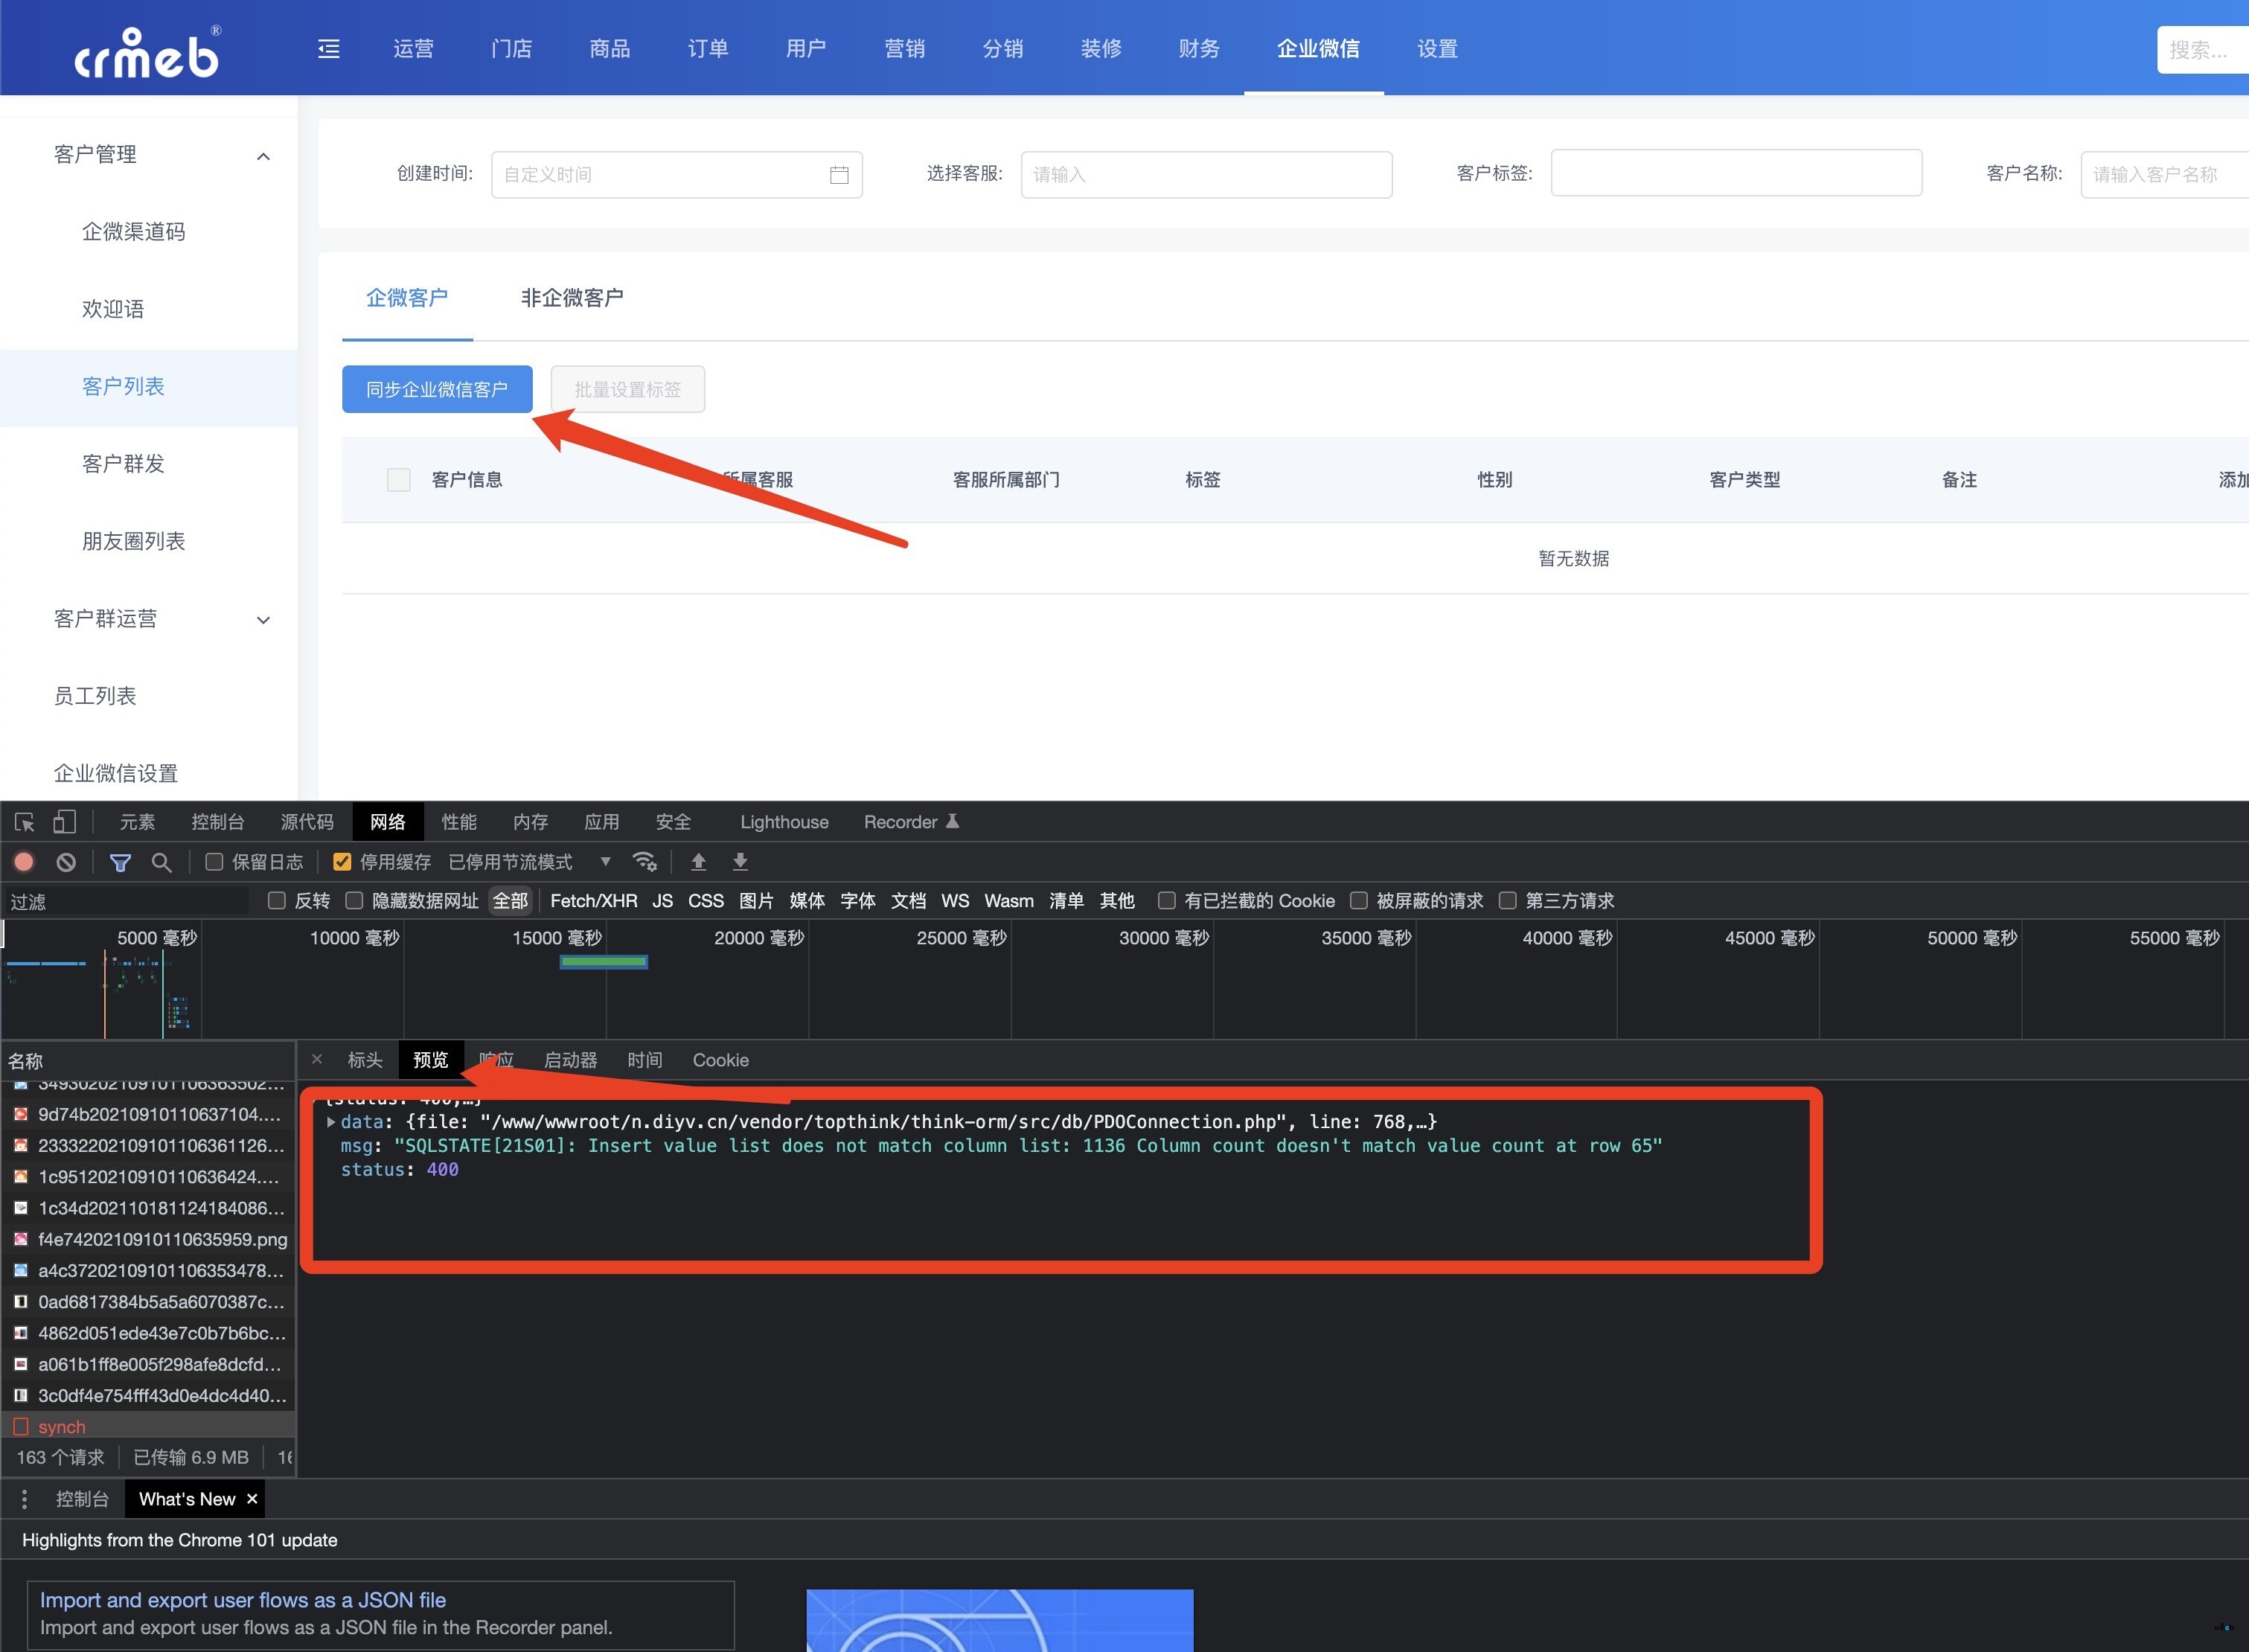Toggle 隐藏数据网址 checkbox
Viewport: 2249px width, 1652px height.
point(354,901)
